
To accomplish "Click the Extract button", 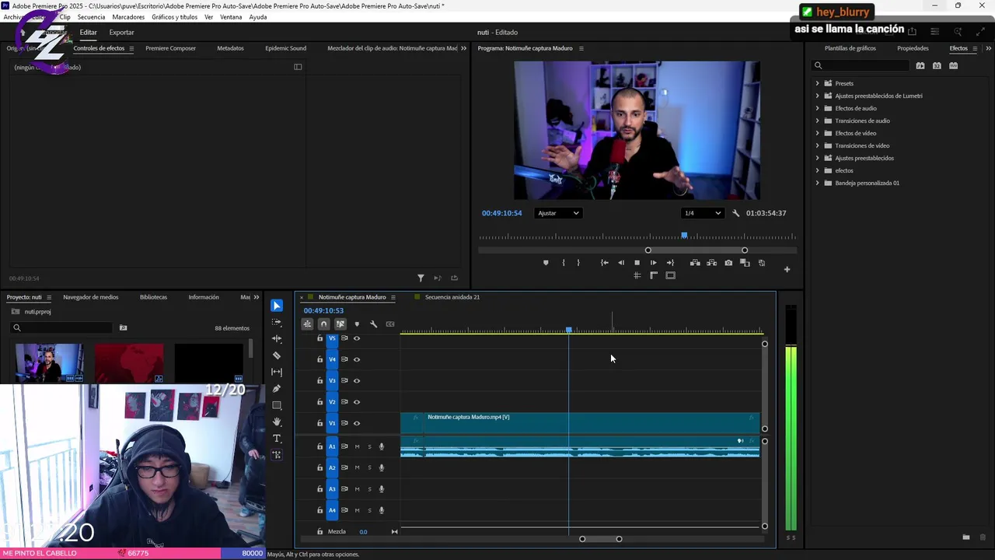I will pyautogui.click(x=711, y=263).
